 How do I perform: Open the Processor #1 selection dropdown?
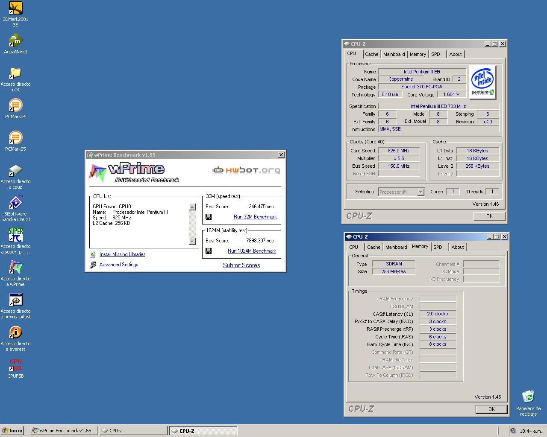(401, 192)
